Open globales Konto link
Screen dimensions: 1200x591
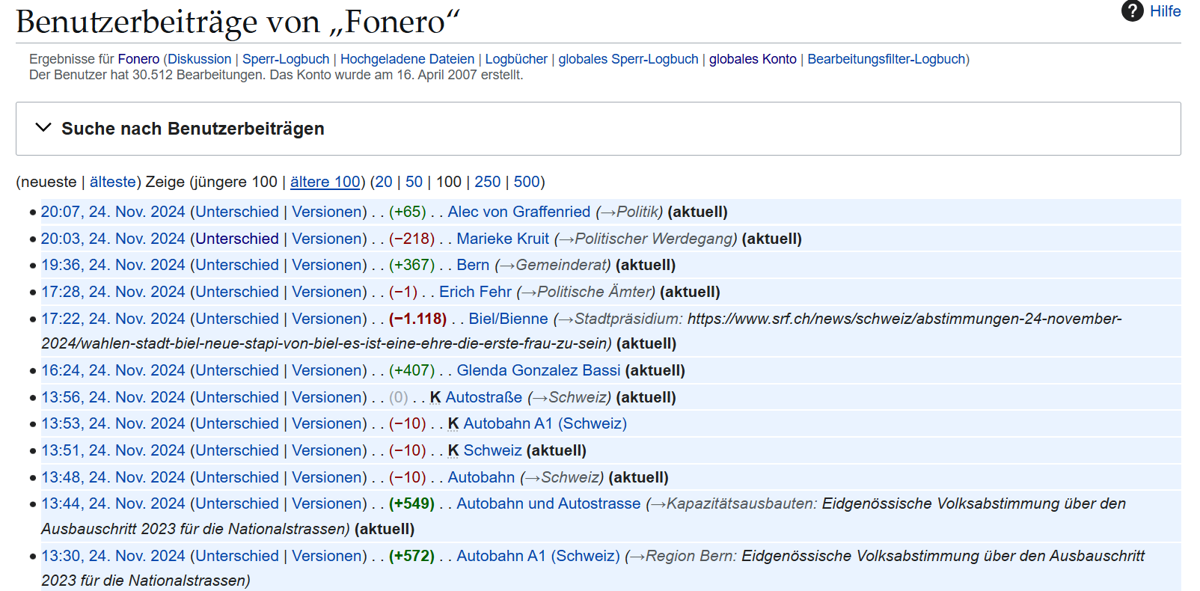(x=753, y=59)
